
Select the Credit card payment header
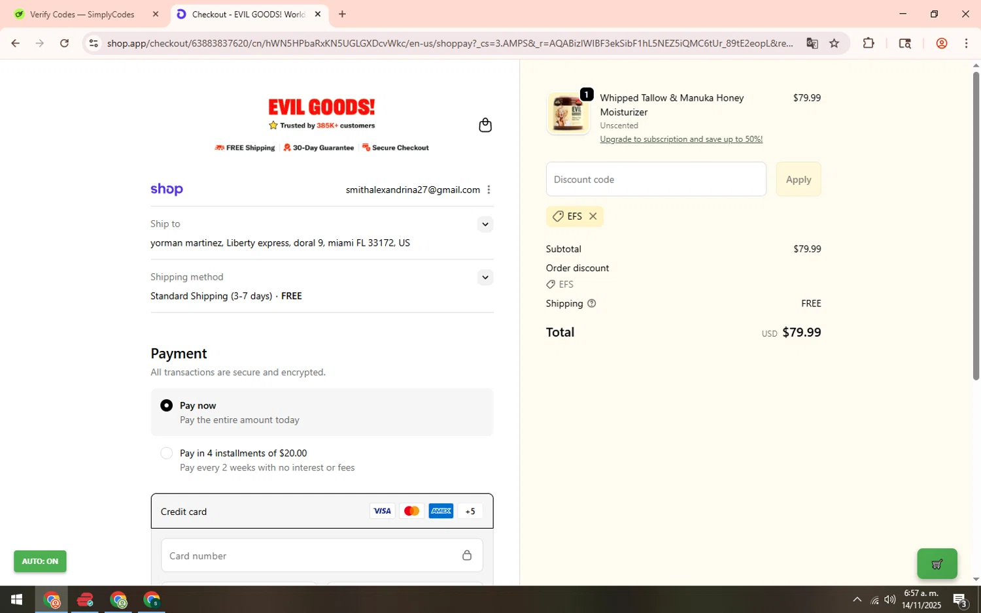(x=322, y=511)
